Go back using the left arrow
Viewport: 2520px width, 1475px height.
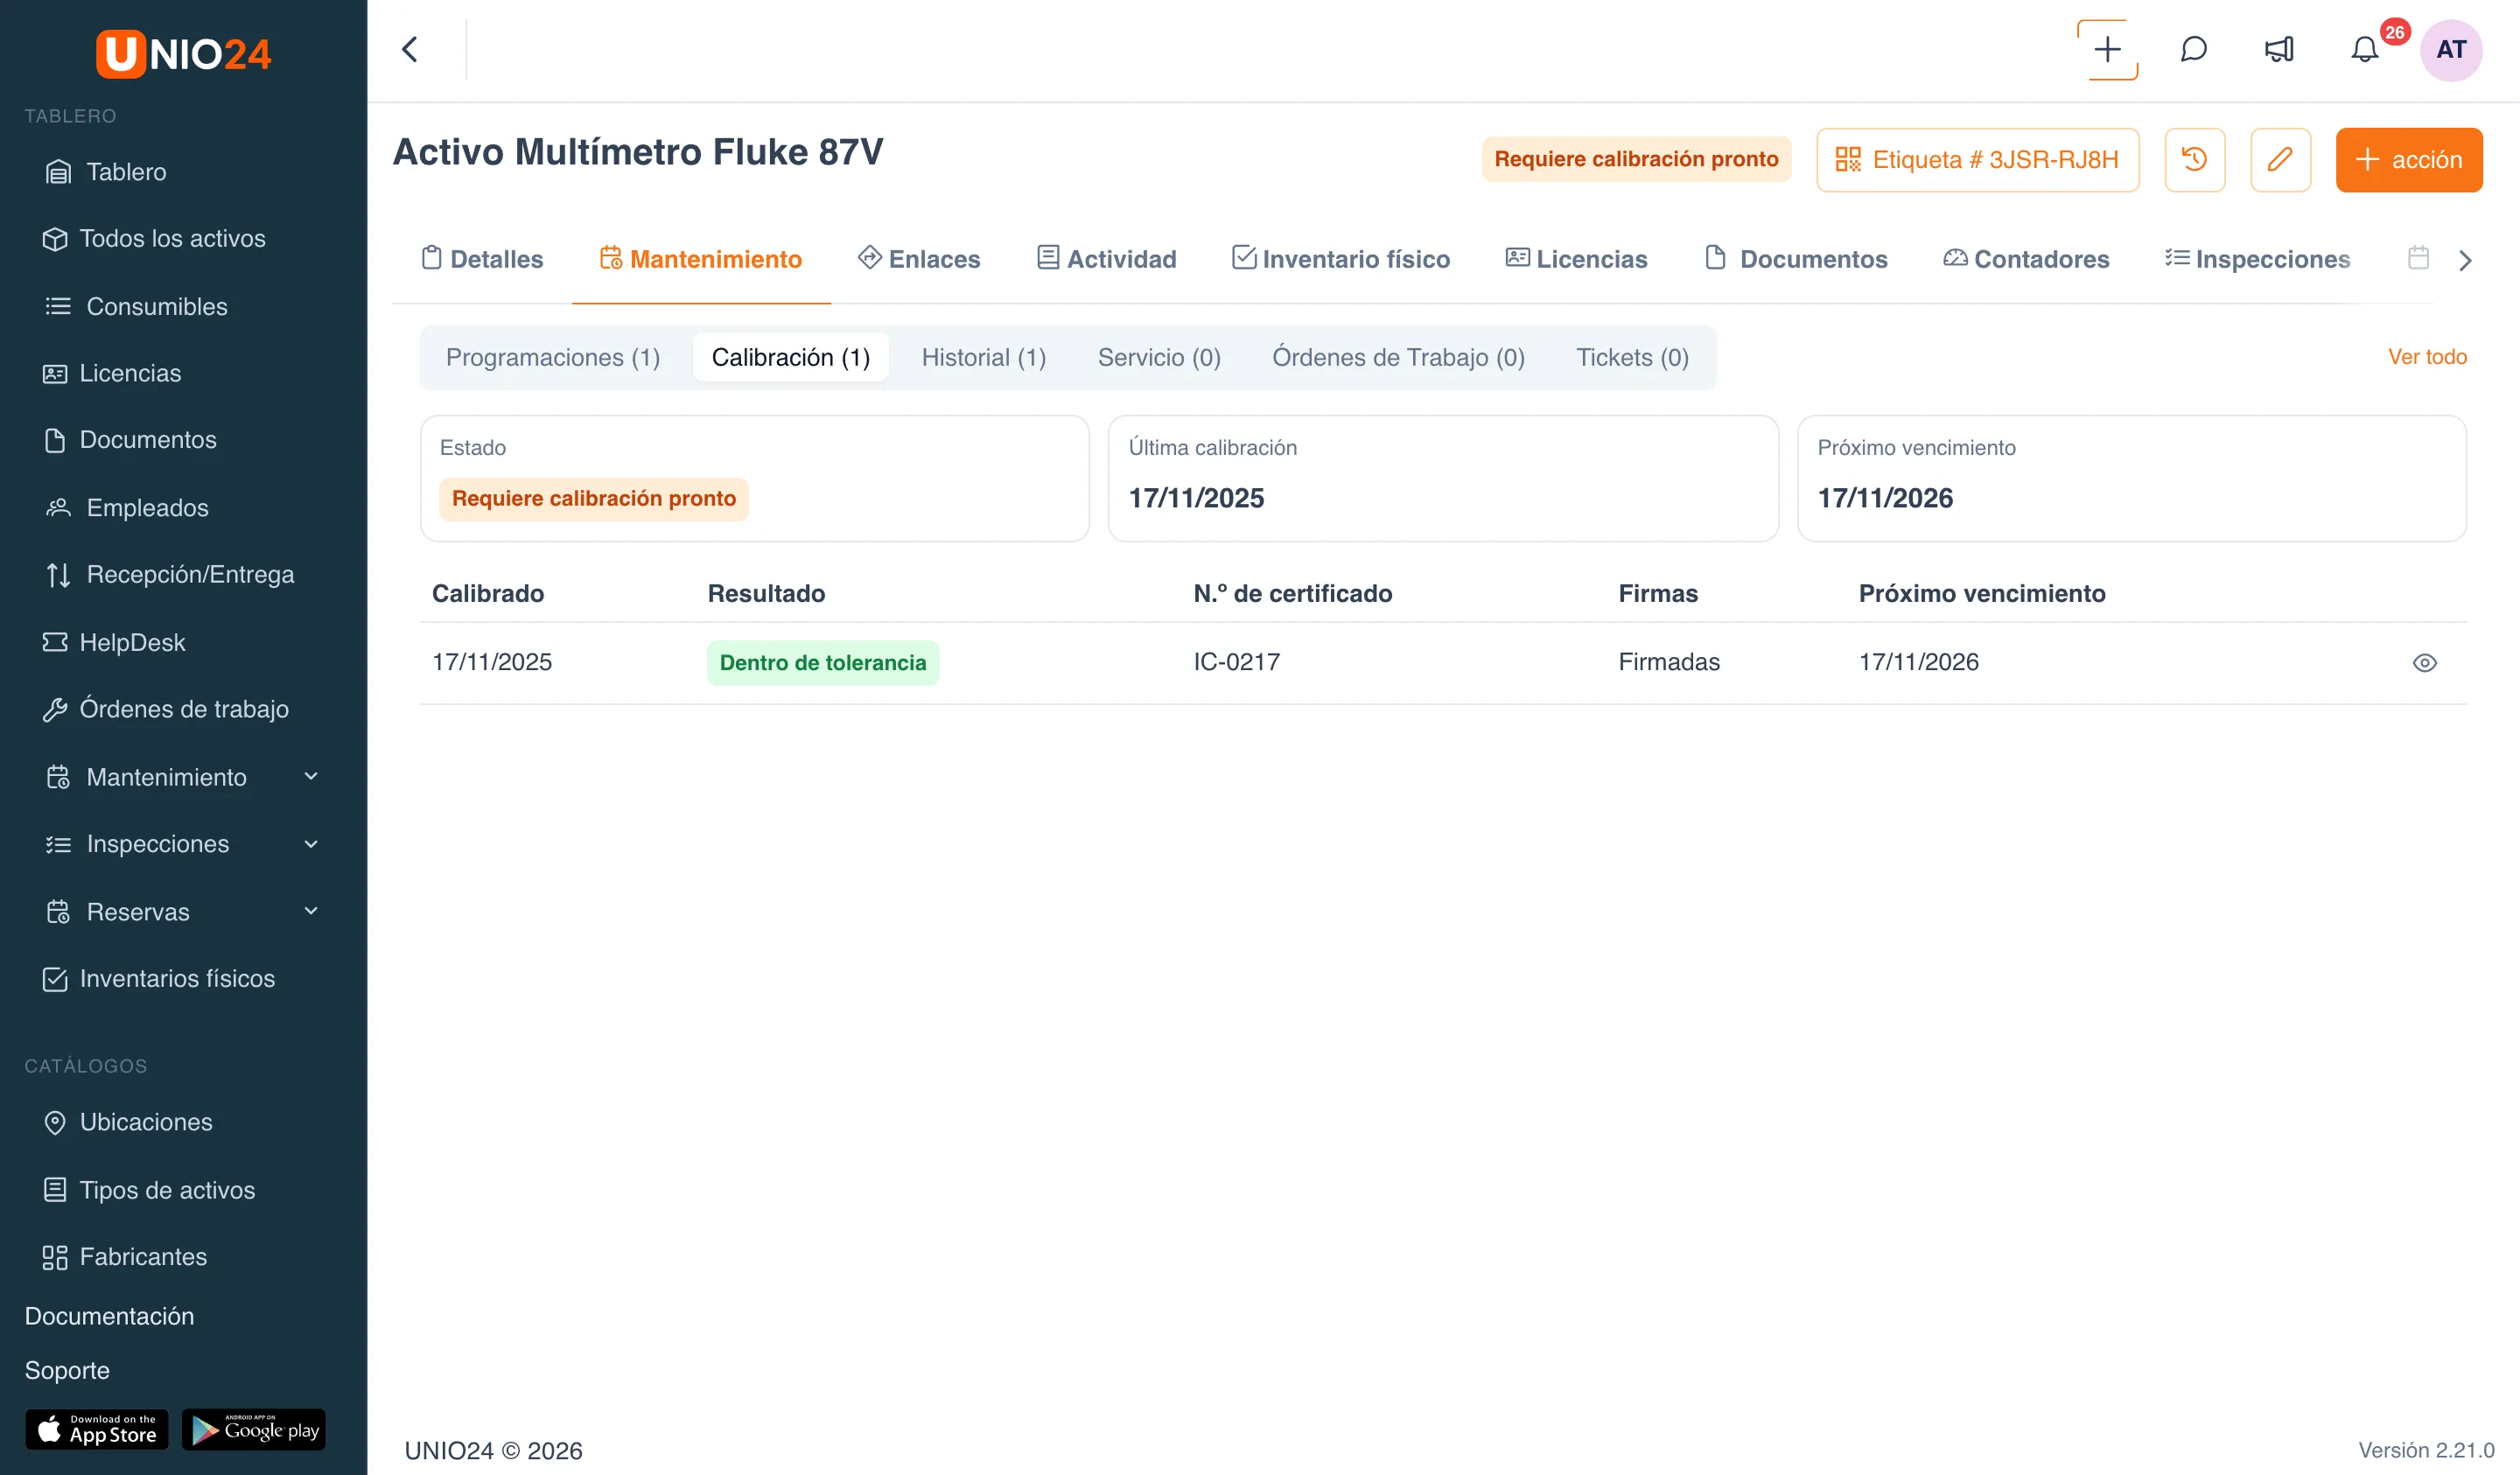(410, 49)
